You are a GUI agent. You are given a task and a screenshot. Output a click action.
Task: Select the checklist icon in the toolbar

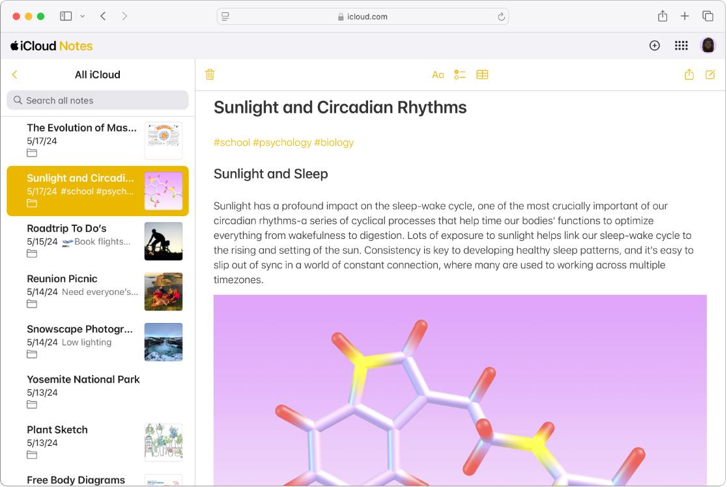tap(459, 74)
